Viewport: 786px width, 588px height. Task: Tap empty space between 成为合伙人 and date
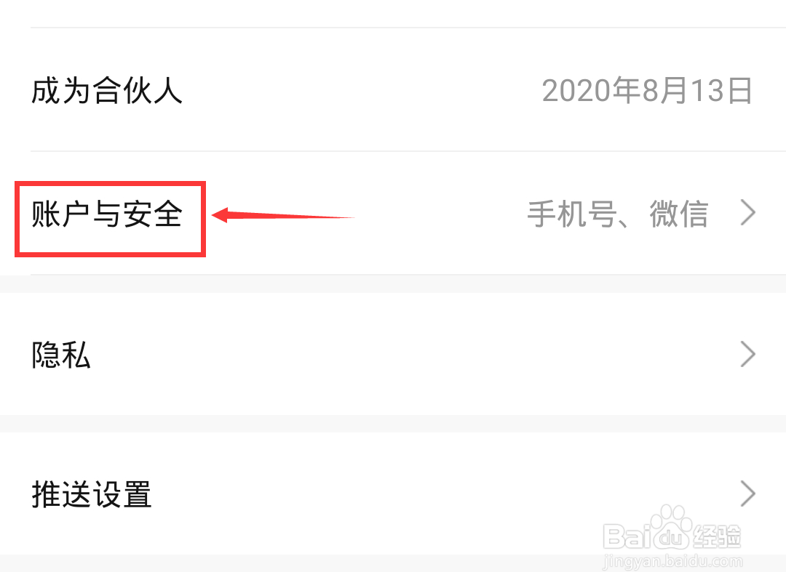(x=361, y=91)
